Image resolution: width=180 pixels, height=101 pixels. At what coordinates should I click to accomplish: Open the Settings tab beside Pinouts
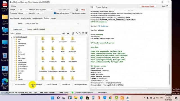tap(105, 7)
